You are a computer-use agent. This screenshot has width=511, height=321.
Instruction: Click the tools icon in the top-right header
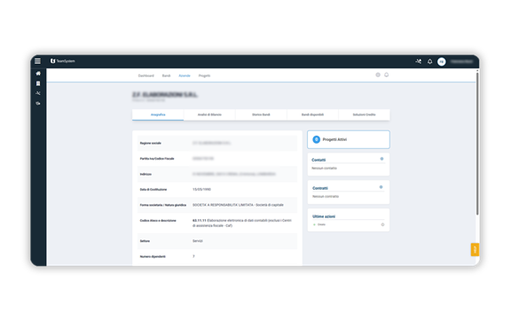[419, 61]
